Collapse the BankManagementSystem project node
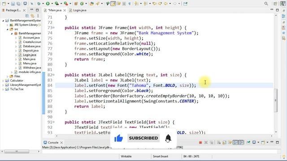 point(3,21)
